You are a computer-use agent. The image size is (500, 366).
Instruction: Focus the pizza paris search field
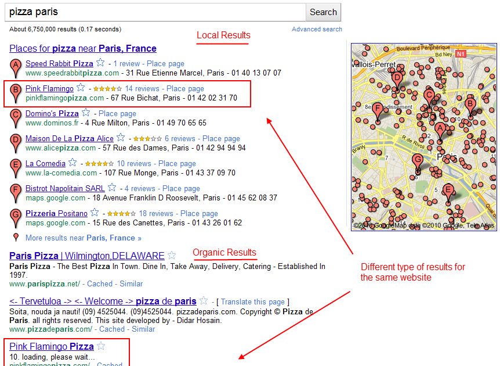pyautogui.click(x=155, y=12)
